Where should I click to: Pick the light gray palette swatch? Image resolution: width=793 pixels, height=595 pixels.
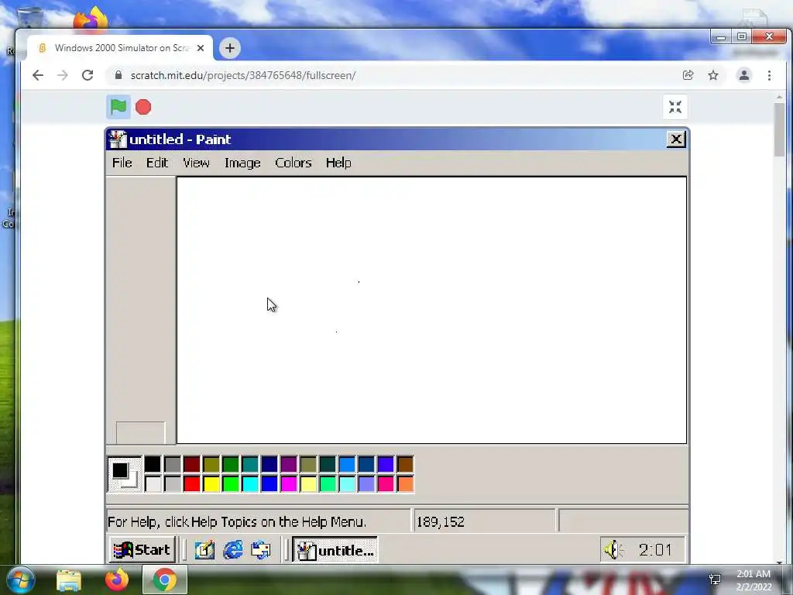(x=172, y=483)
